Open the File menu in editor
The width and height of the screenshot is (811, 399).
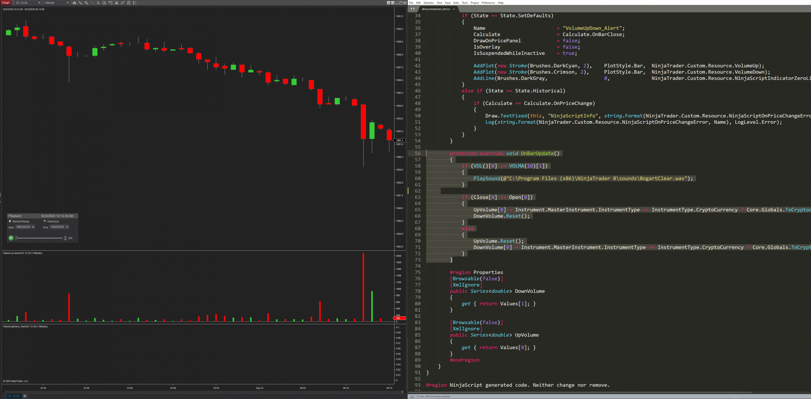click(x=411, y=3)
